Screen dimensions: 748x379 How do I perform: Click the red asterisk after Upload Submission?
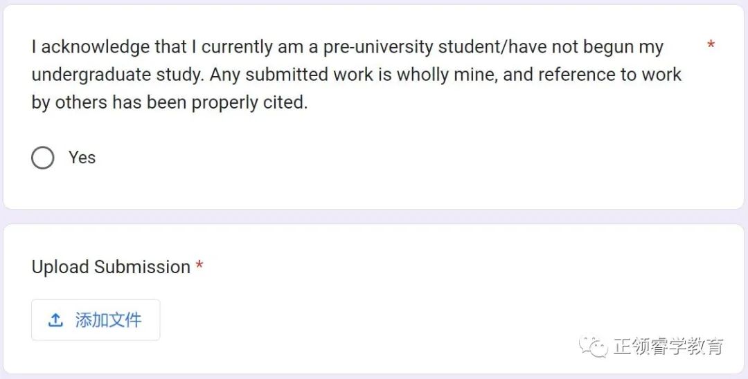(x=199, y=265)
